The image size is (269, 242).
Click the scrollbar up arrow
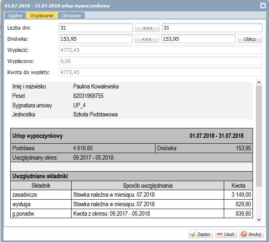coord(259,83)
